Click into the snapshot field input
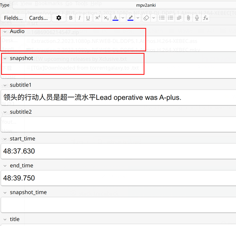The width and height of the screenshot is (236, 226). pyautogui.click(x=119, y=70)
